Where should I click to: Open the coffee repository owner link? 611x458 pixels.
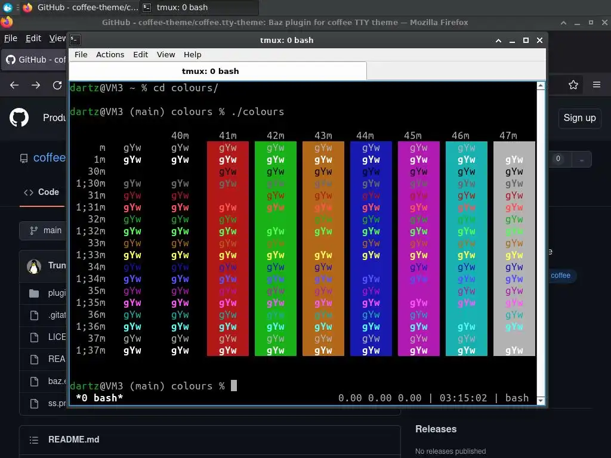(50, 157)
